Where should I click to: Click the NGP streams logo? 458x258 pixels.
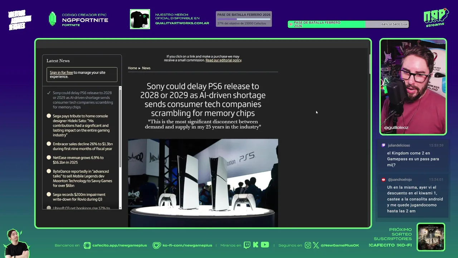click(x=436, y=18)
